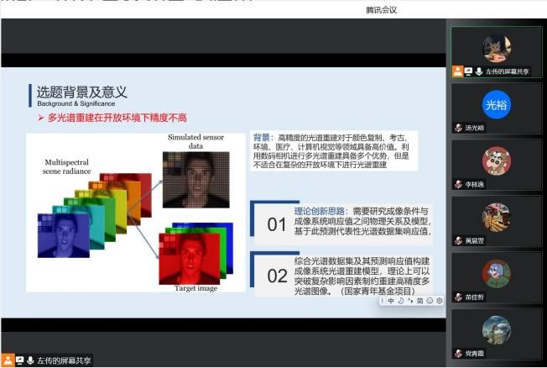547x368 pixels.
Task: Select 党青霞's participant avatar
Action: (x=496, y=329)
